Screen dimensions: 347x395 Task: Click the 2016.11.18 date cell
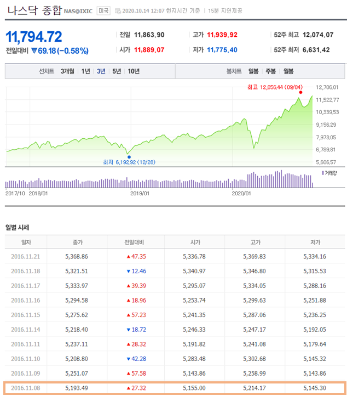pos(26,271)
